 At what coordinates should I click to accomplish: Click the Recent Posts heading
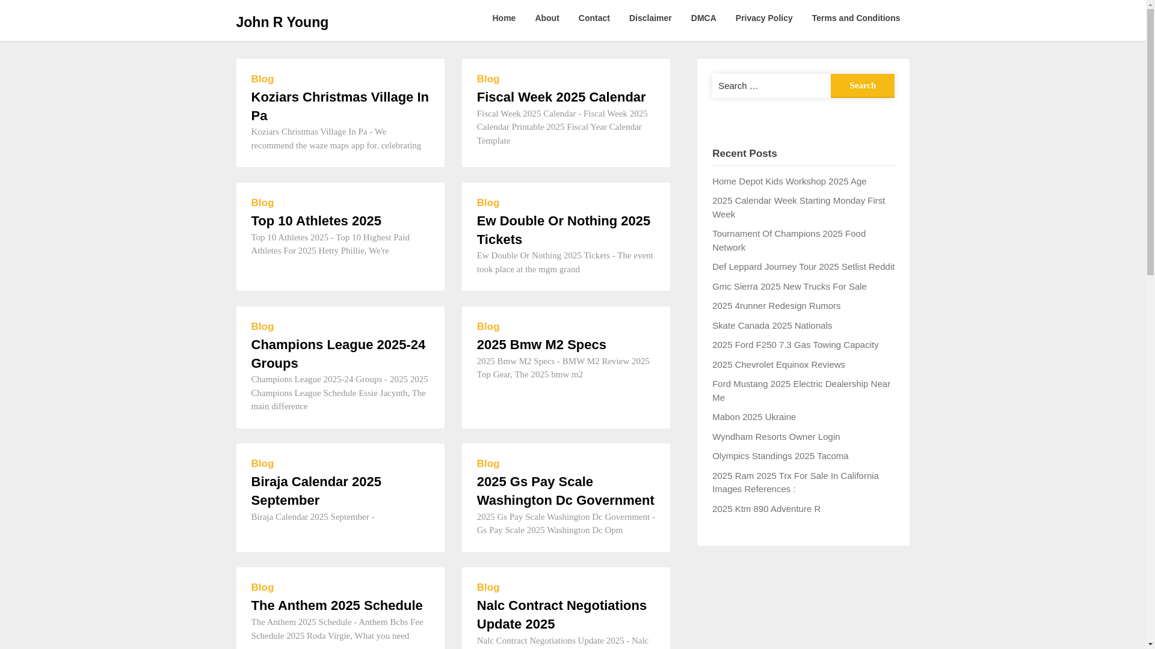[x=744, y=153]
